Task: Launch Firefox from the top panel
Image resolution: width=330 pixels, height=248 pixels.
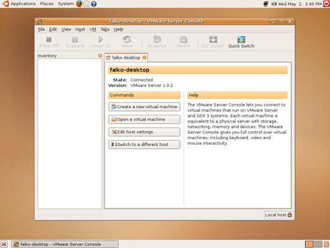Action: tap(79, 4)
